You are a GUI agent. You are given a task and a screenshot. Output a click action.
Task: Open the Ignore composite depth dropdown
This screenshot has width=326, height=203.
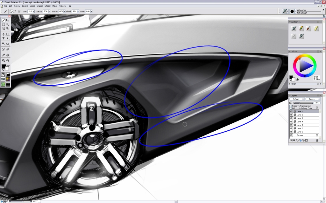point(319,99)
